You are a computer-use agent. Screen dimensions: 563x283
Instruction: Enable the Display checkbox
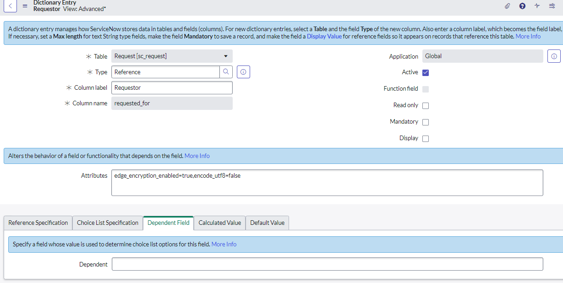[x=426, y=138]
